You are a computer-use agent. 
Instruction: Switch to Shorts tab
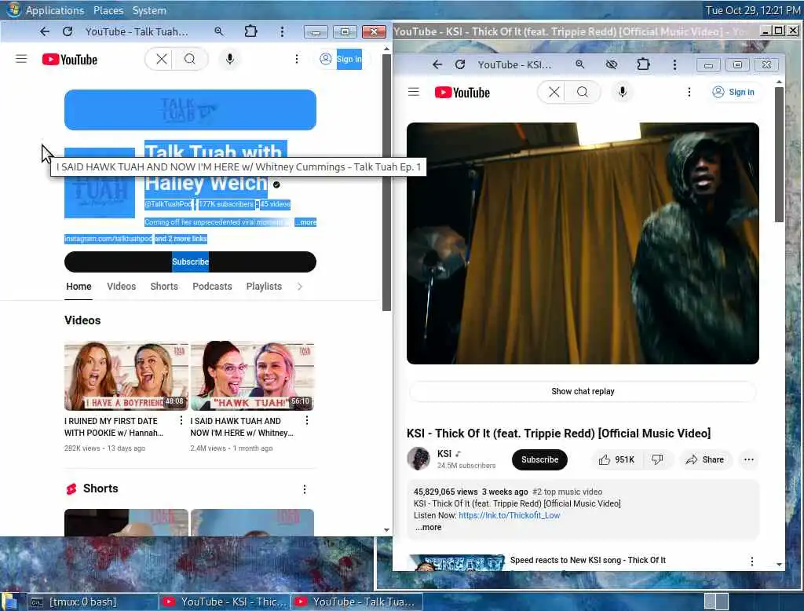(164, 287)
